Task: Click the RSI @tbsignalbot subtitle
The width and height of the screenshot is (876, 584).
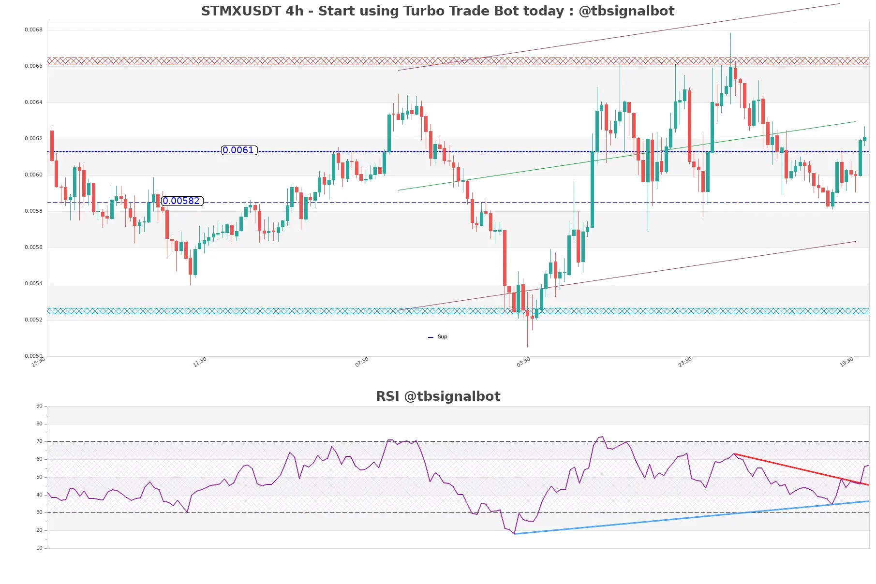Action: click(438, 396)
